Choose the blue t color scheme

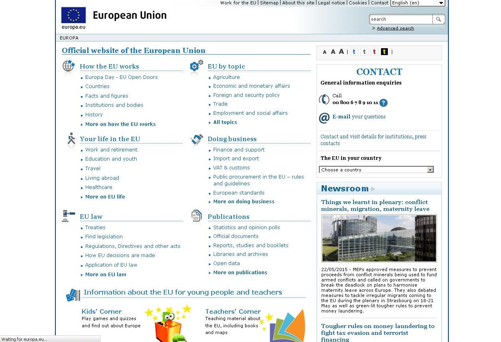354,52
